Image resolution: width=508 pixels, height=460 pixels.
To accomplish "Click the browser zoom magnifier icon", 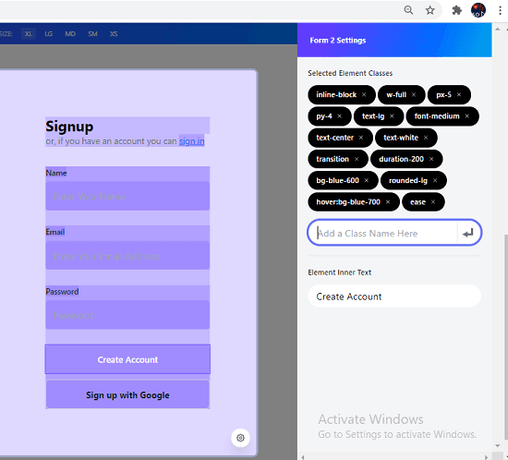I will [x=408, y=10].
